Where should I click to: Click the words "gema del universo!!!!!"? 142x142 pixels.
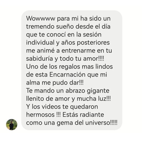(87, 123)
